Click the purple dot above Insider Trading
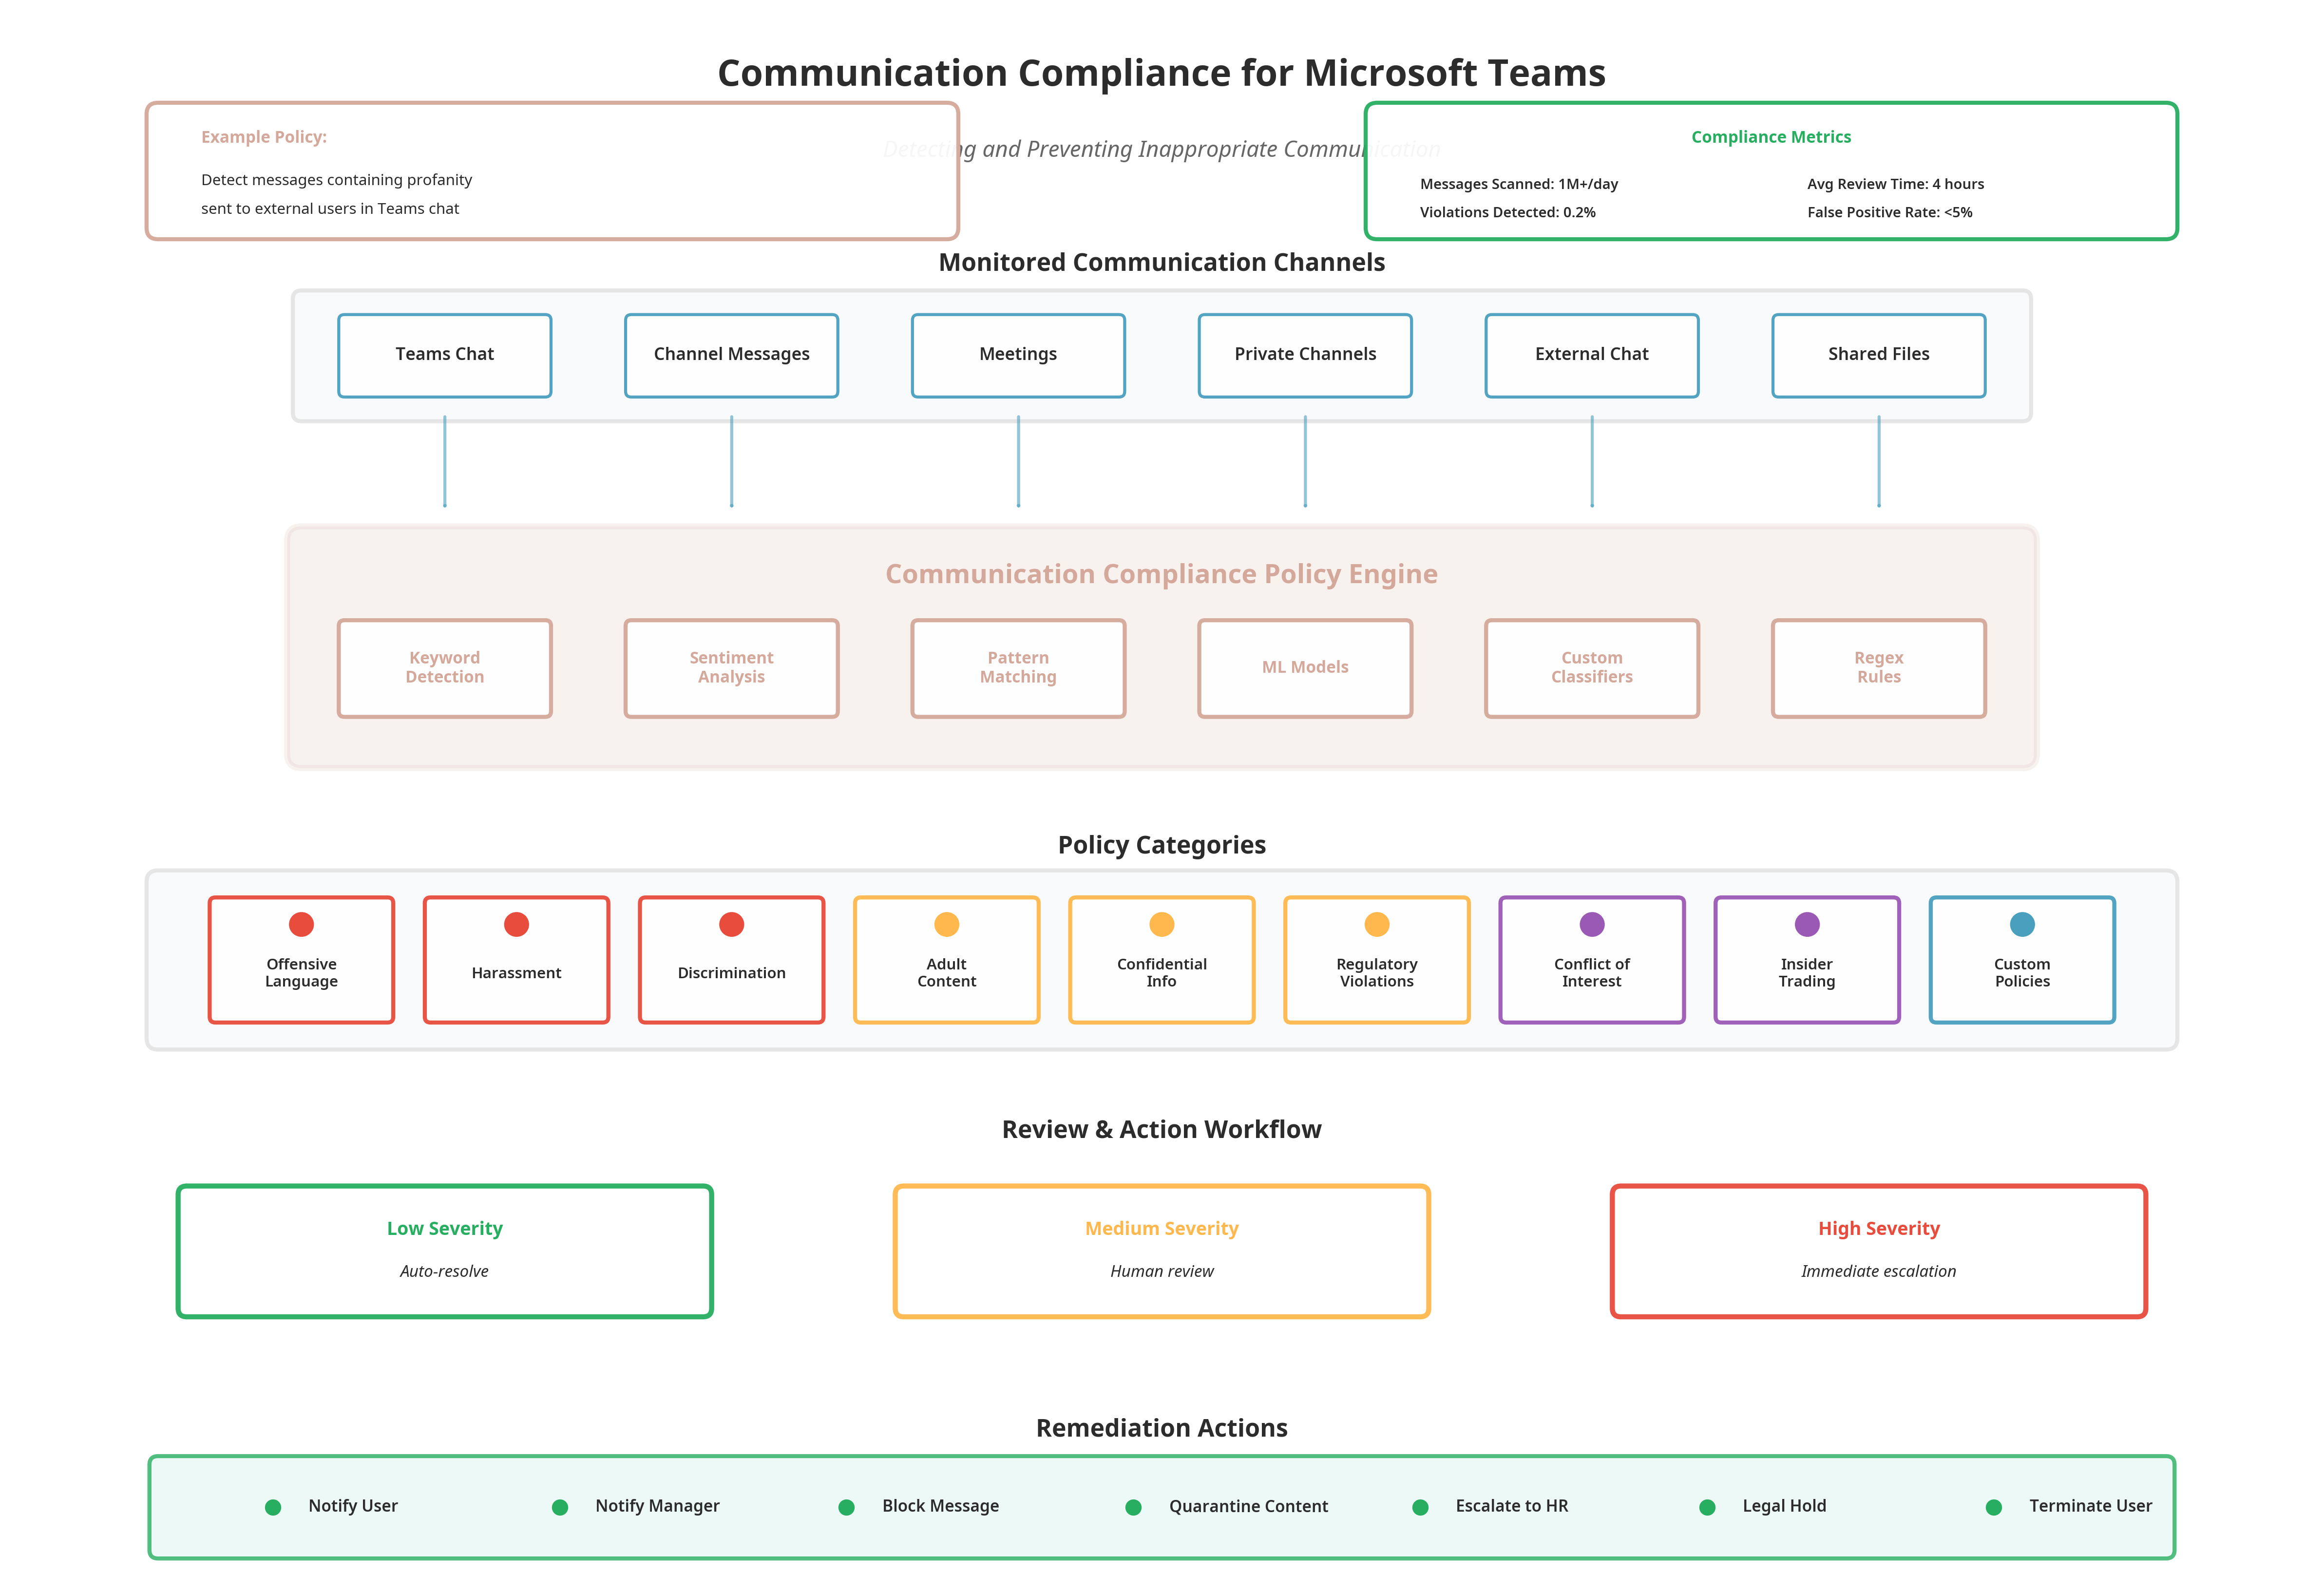The image size is (2324, 1593). (x=1806, y=924)
